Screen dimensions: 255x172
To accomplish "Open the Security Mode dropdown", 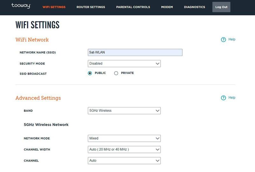I will [124, 64].
